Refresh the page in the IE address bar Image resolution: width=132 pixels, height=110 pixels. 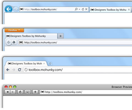tap(83, 9)
